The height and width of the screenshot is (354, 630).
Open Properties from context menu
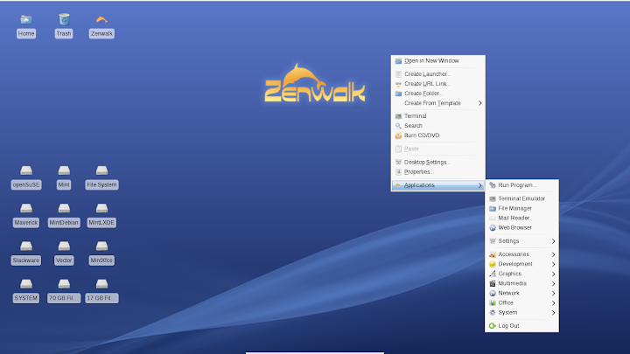click(x=438, y=172)
